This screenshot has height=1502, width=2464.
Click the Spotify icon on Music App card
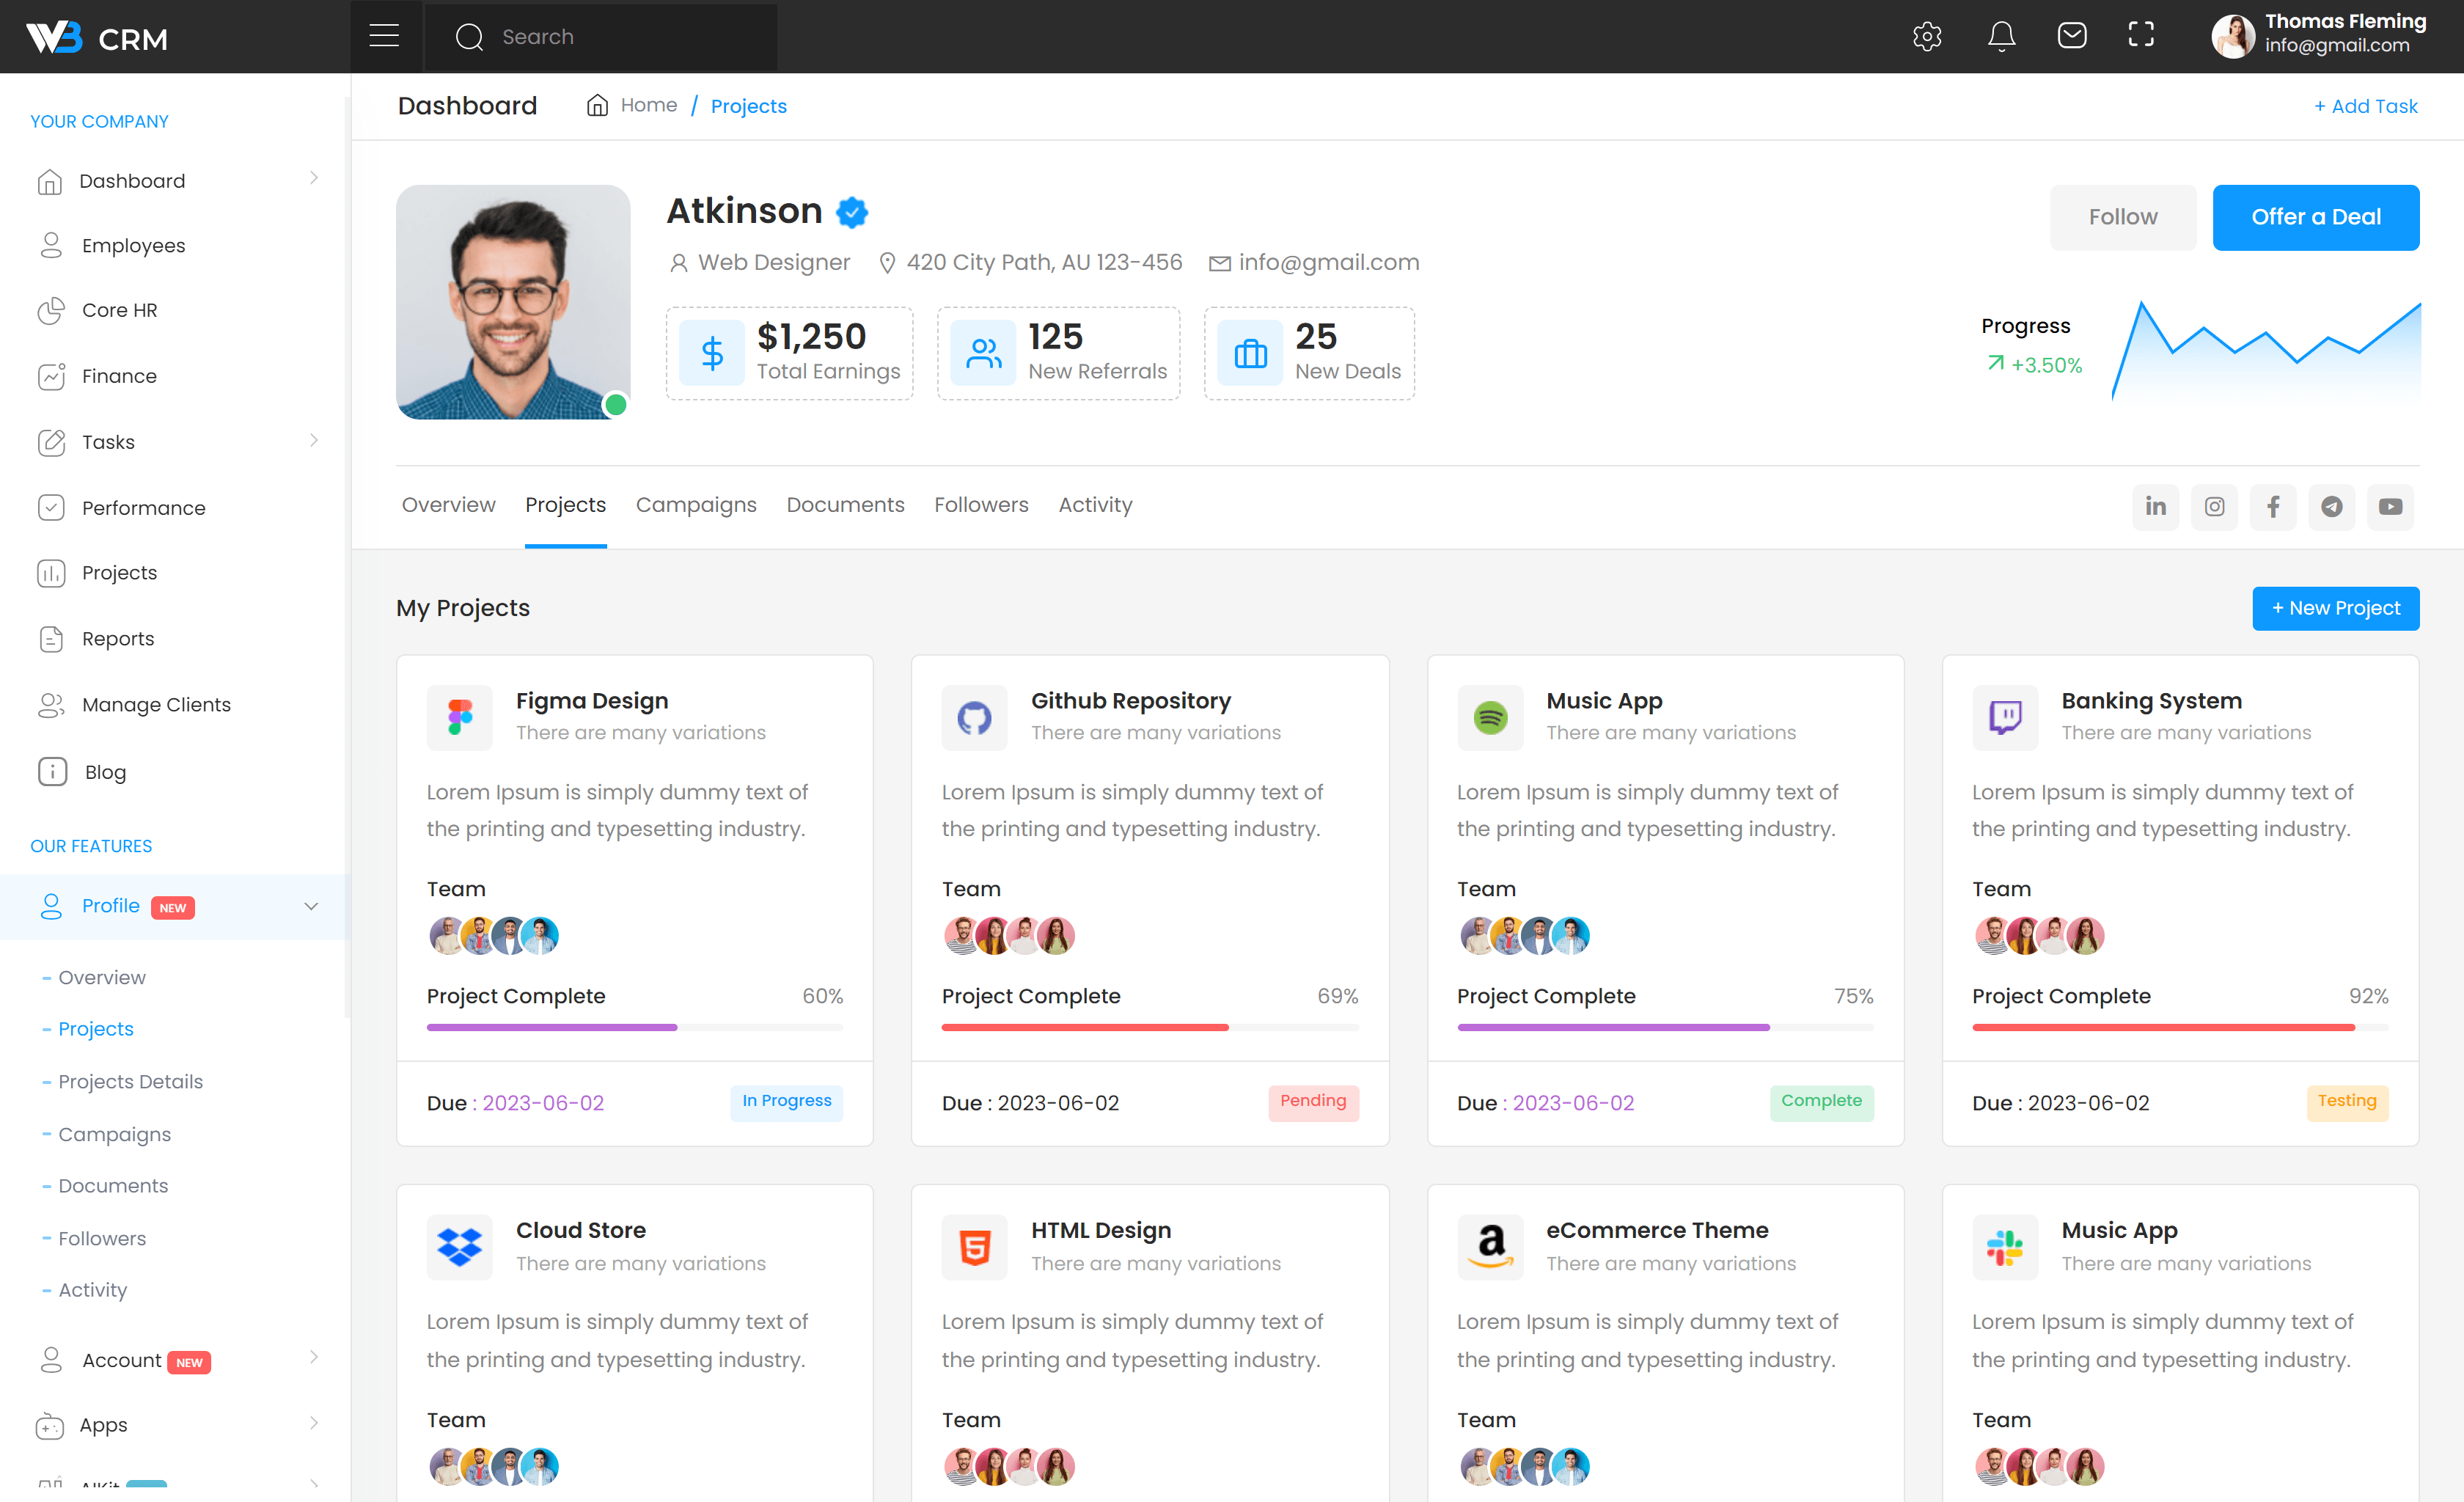[x=1490, y=717]
